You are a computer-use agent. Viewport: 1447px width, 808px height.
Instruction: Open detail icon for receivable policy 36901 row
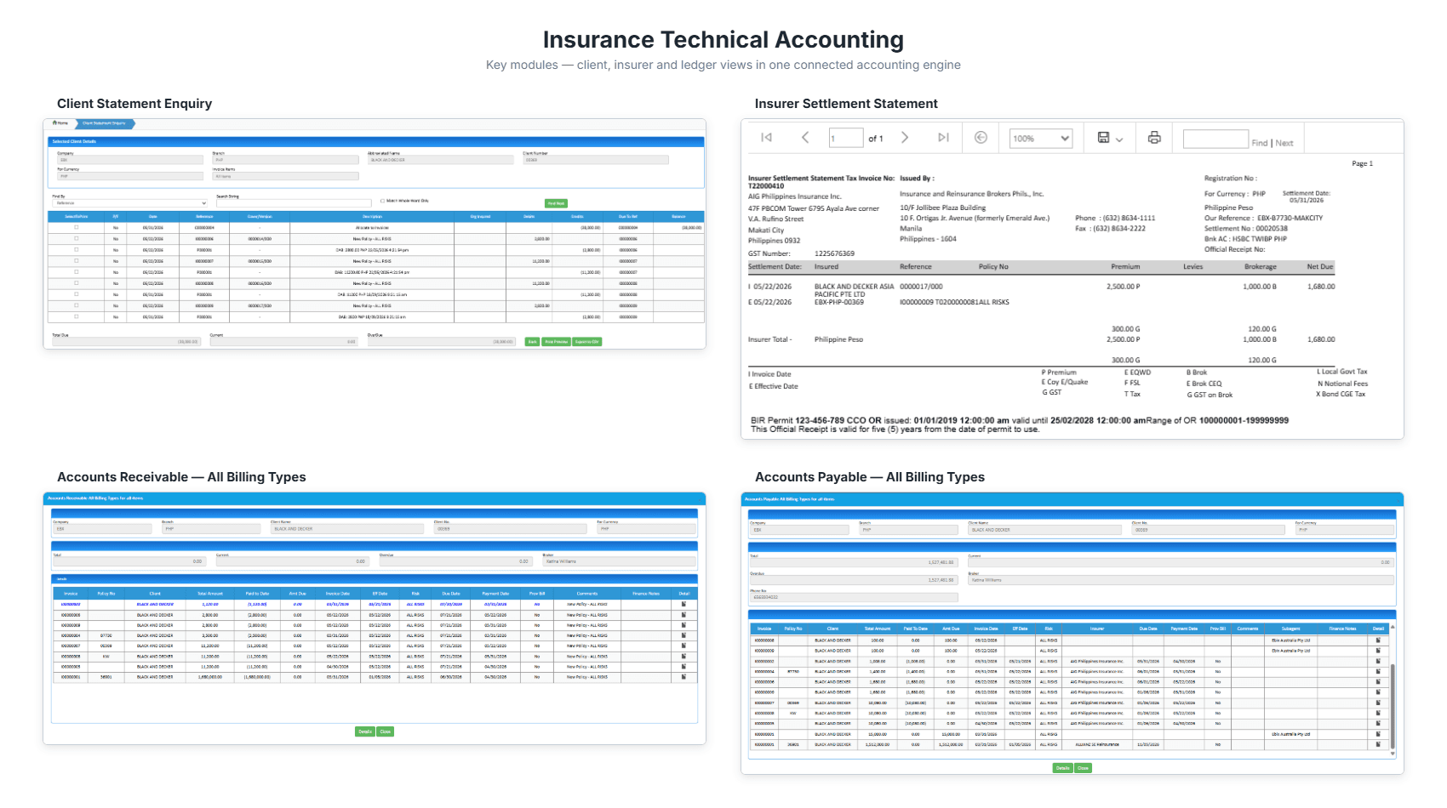pos(683,677)
